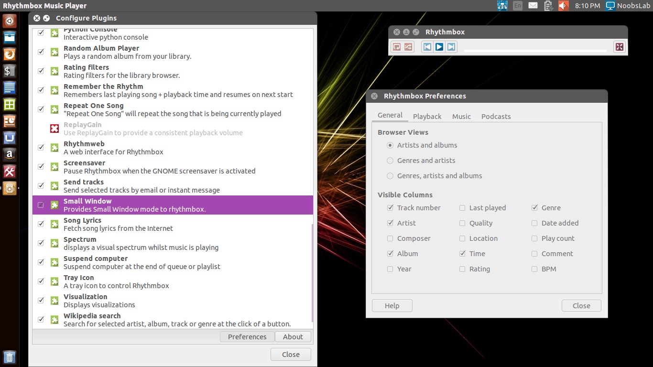Open the sound volume indicator

564,6
